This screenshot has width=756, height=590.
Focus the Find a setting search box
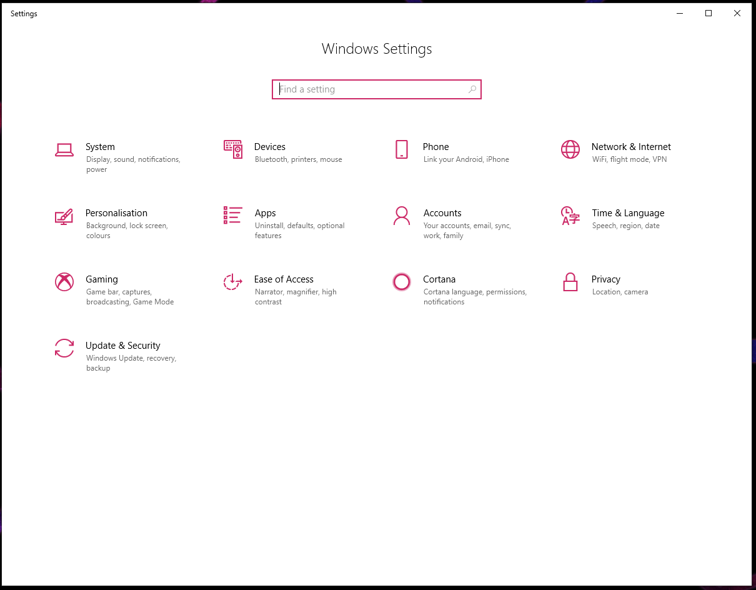tap(372, 89)
